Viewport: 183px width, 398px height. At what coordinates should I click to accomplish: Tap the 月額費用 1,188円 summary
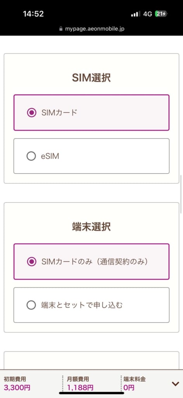[80, 384]
